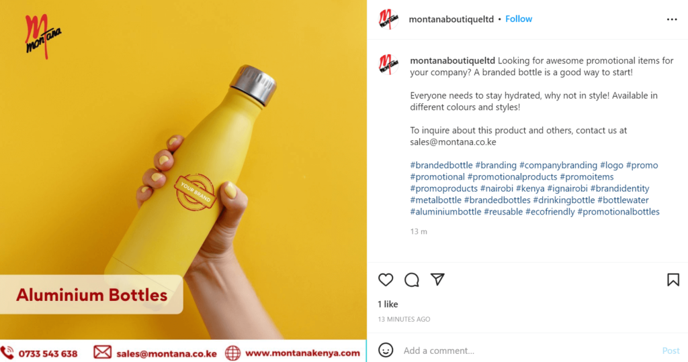The image size is (688, 362).
Task: Open the #promotionalbottles hashtag
Action: tap(619, 212)
